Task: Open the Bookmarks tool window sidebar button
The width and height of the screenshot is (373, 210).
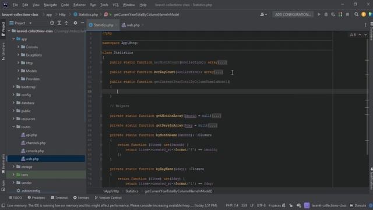Action: pyautogui.click(x=3, y=164)
